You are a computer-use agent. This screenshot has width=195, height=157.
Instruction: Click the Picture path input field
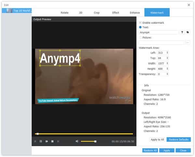click(162, 43)
